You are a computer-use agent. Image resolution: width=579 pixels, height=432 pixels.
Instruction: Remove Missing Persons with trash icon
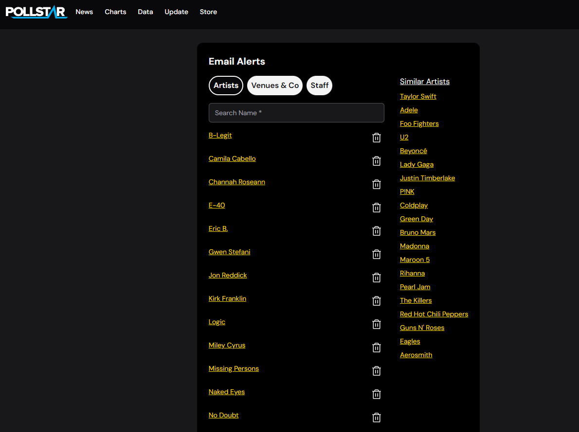point(376,371)
